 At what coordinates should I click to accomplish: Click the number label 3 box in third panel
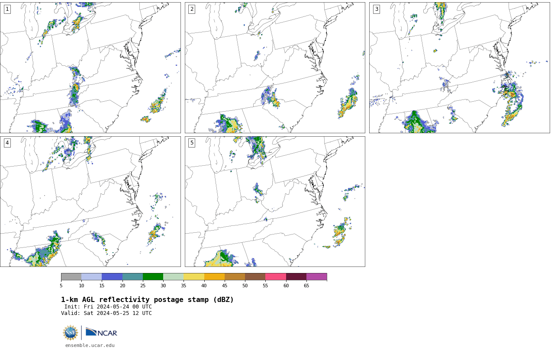click(376, 9)
